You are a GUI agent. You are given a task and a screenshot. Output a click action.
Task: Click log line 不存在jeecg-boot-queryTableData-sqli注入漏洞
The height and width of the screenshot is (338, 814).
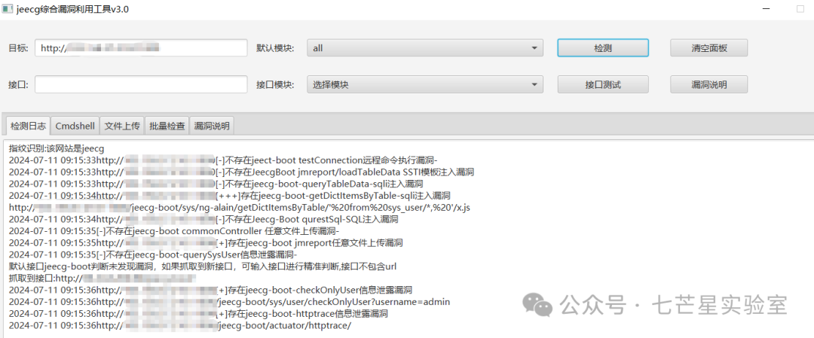point(216,184)
